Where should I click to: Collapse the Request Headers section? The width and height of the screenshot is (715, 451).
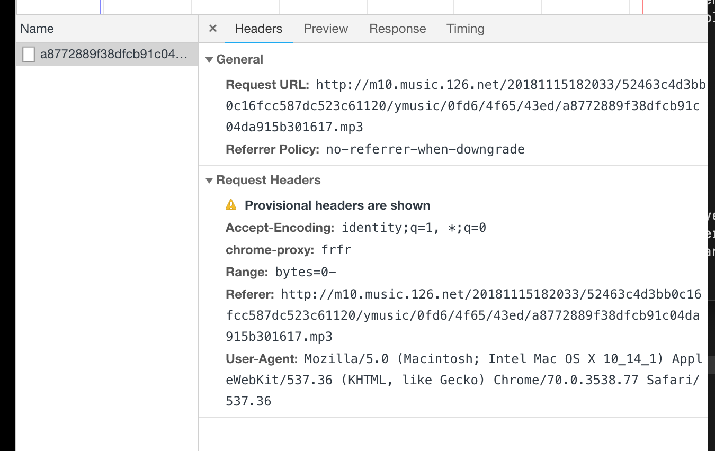(x=209, y=180)
